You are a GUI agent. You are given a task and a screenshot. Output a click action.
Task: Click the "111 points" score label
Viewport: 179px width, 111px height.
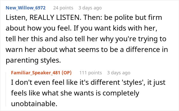click(91, 73)
